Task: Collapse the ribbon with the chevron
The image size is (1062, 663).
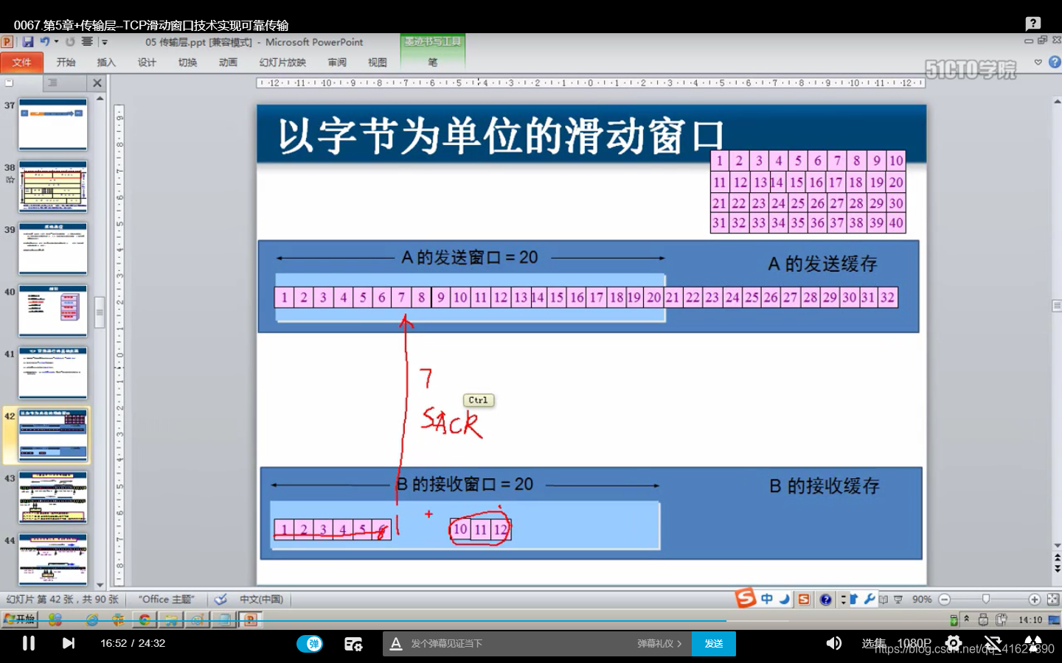Action: pos(1038,63)
